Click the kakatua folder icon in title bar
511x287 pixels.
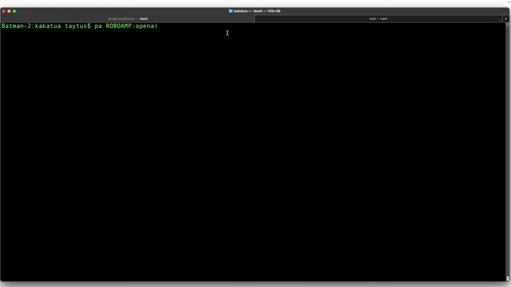point(230,11)
